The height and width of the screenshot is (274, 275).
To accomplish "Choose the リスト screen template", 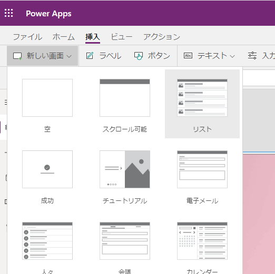I will coord(202,104).
